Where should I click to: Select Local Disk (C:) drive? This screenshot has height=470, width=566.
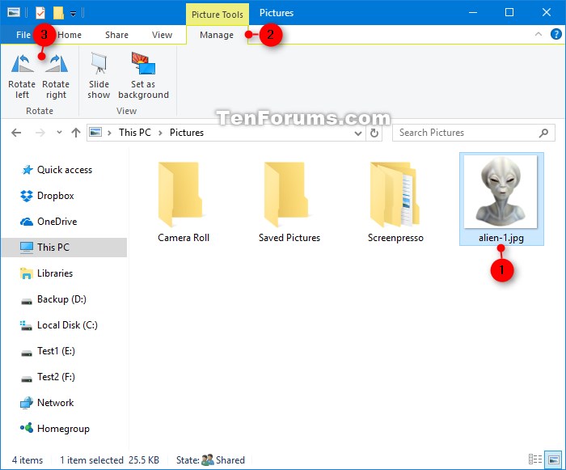[x=64, y=325]
